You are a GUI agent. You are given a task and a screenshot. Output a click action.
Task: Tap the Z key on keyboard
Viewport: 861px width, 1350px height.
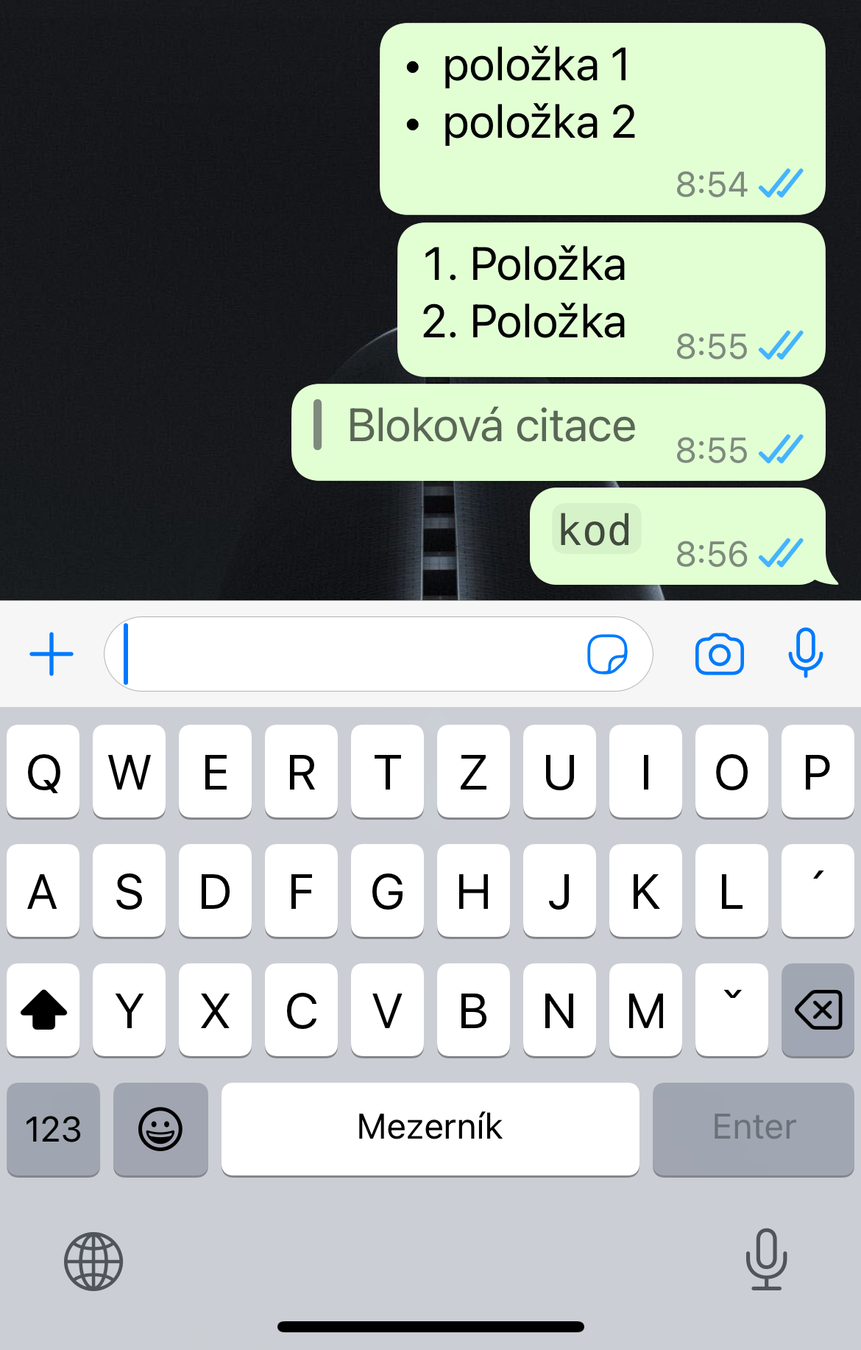tap(473, 771)
